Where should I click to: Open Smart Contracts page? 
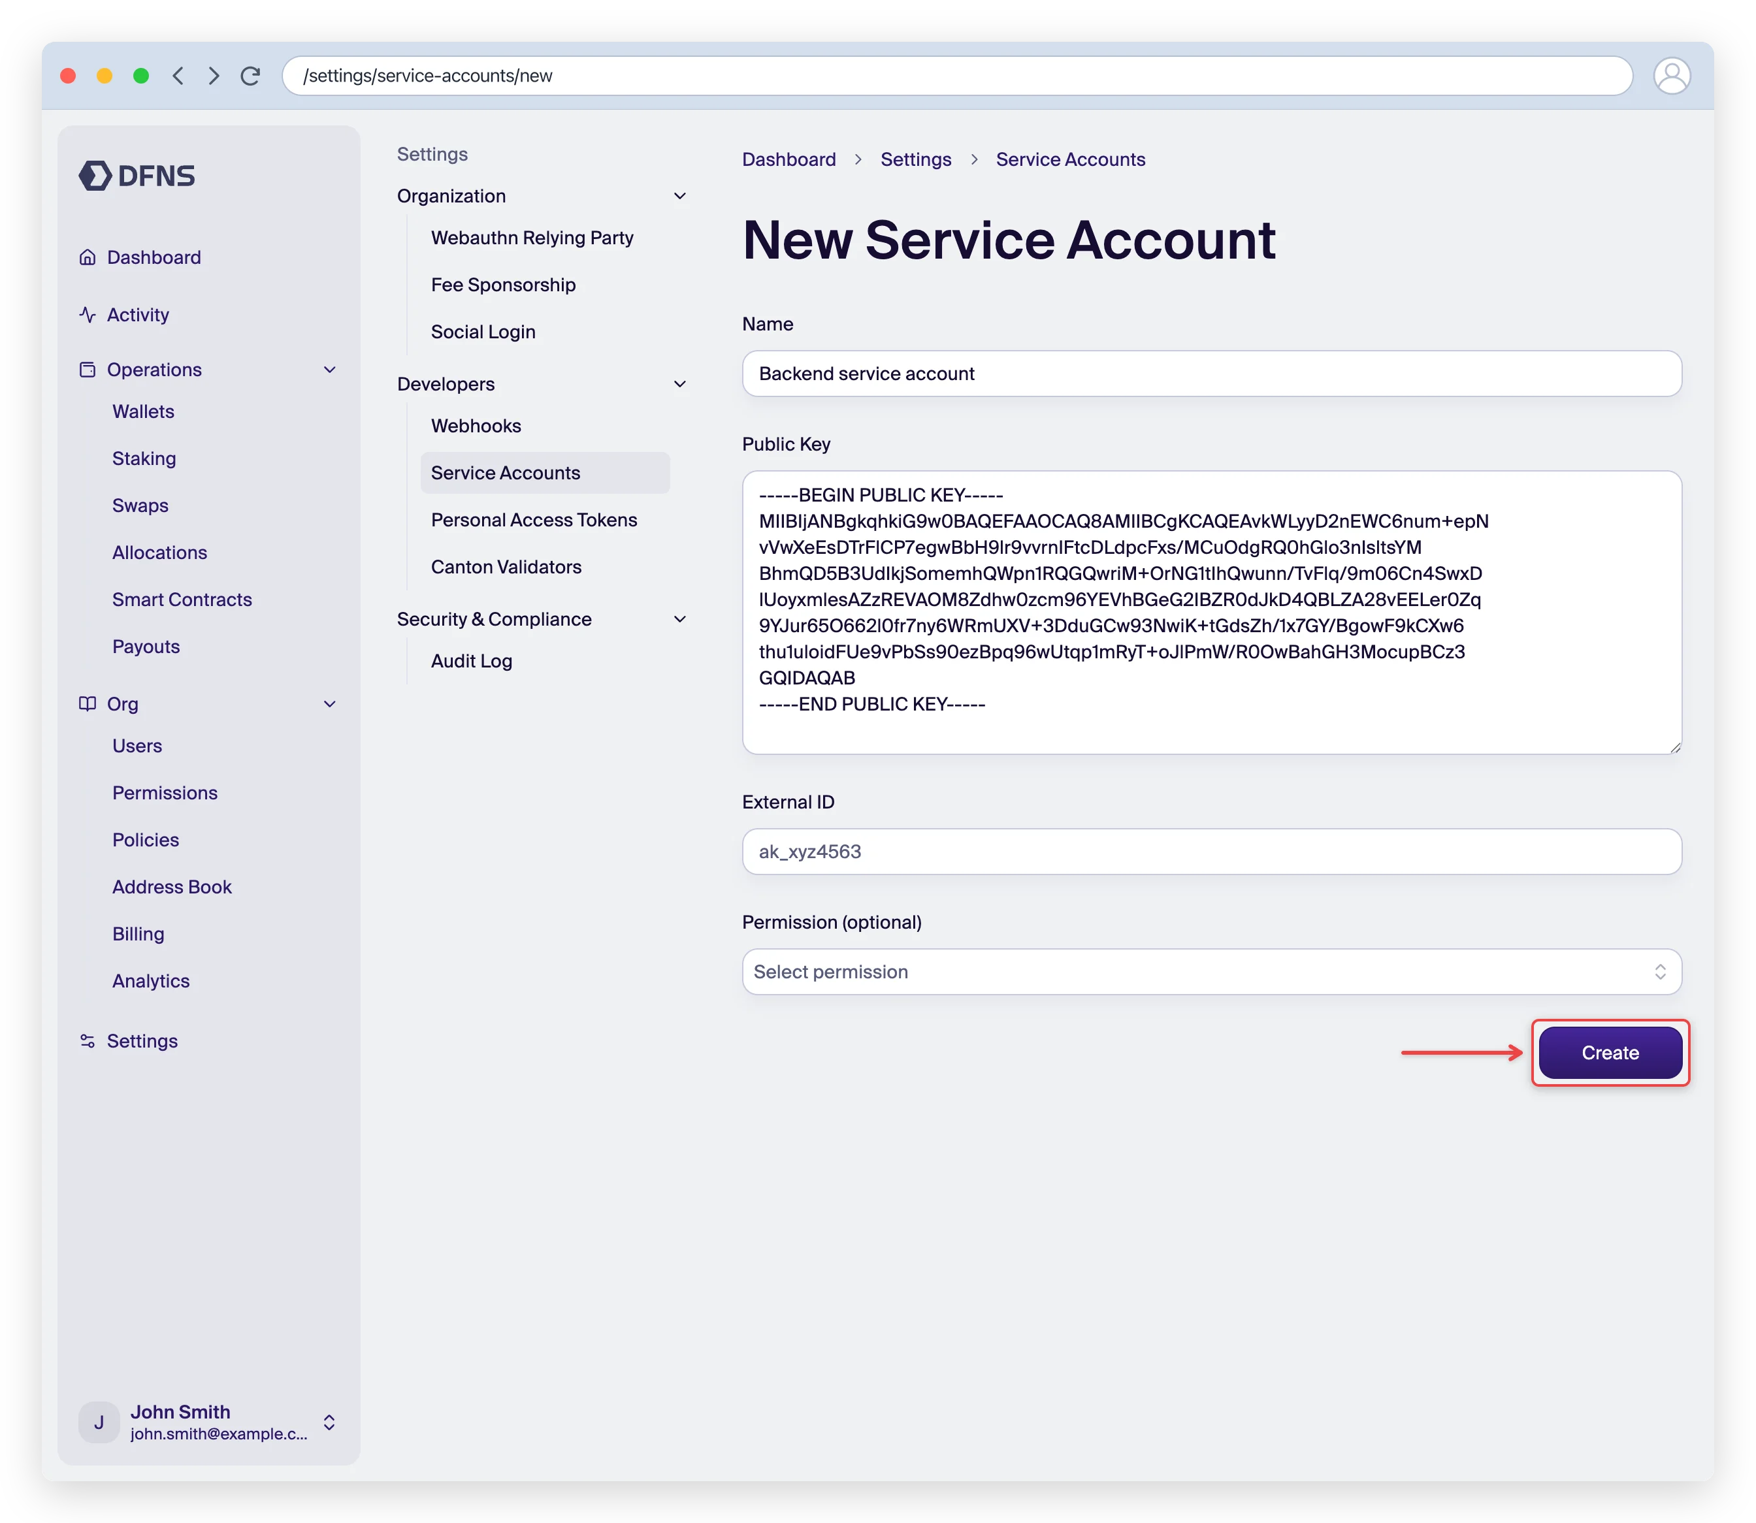(183, 600)
